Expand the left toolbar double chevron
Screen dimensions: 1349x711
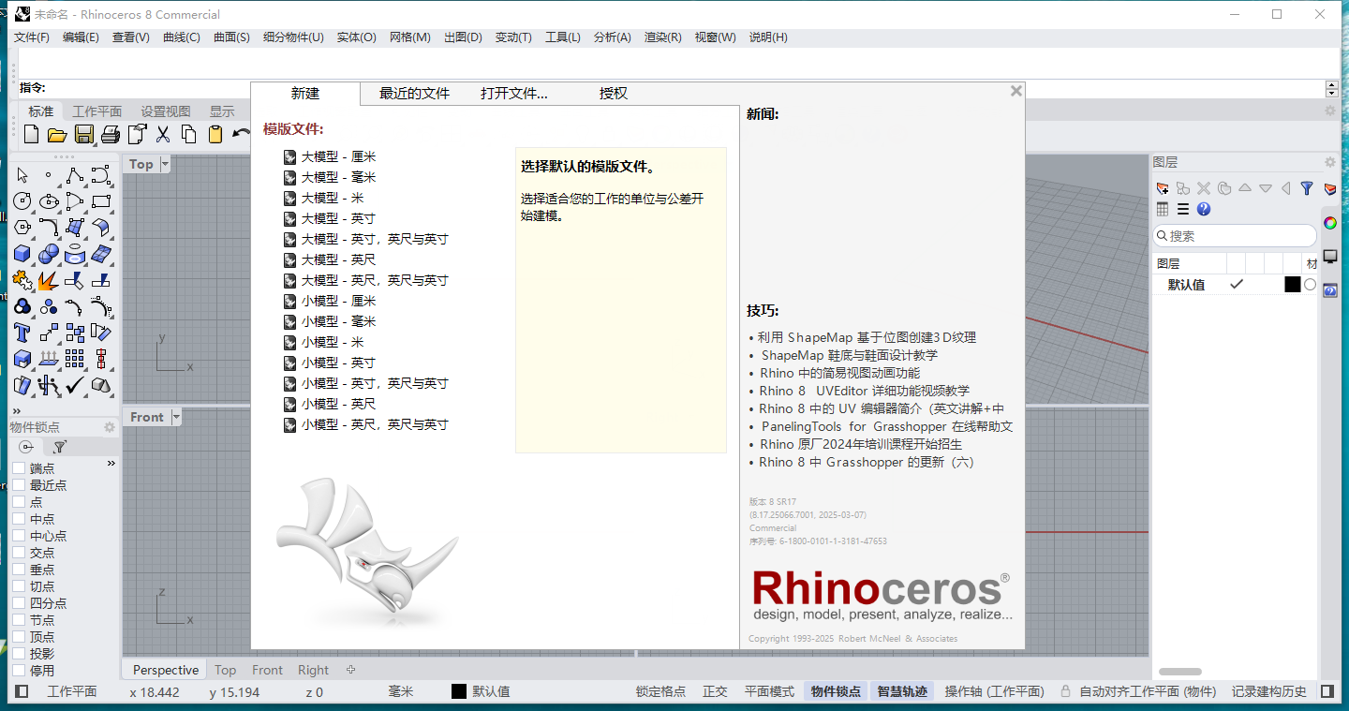click(16, 410)
